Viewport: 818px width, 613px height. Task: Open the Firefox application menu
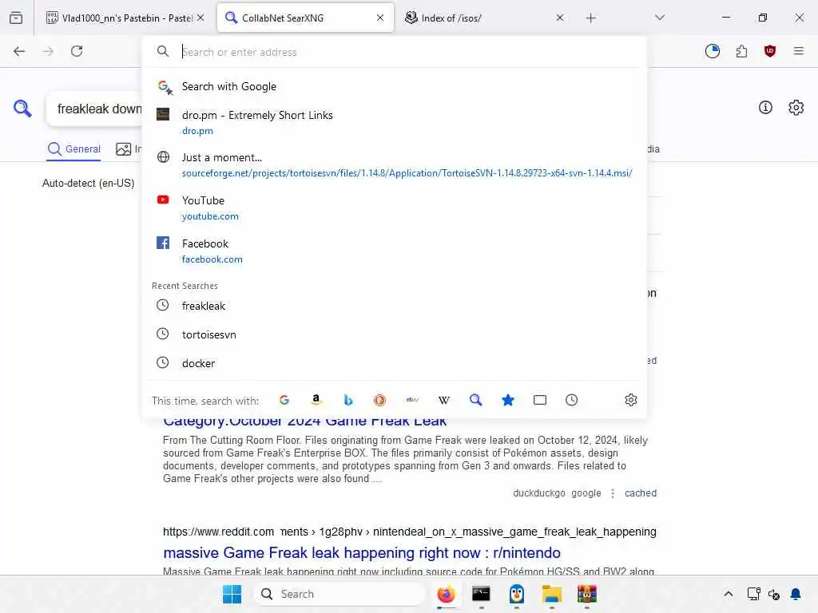click(x=799, y=51)
